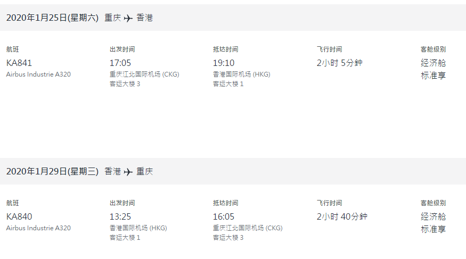466x259 pixels.
Task: Click the 2020年1月29日(星期三) date header
Action: click(x=52, y=171)
